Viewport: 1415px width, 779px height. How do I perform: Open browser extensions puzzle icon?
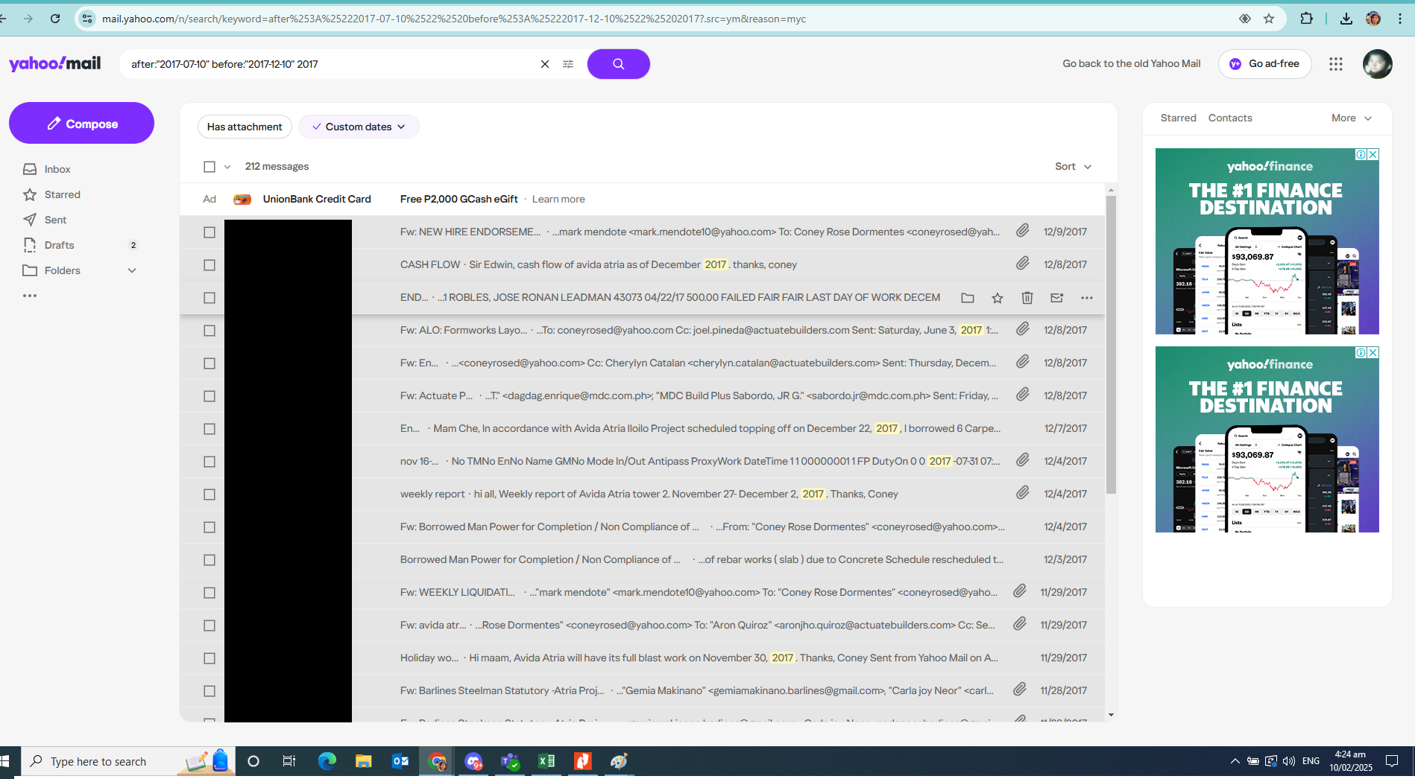(x=1306, y=19)
